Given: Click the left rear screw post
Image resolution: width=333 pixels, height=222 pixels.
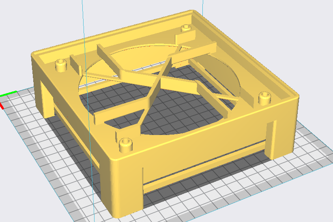Looking at the screenshot, I should 61,65.
